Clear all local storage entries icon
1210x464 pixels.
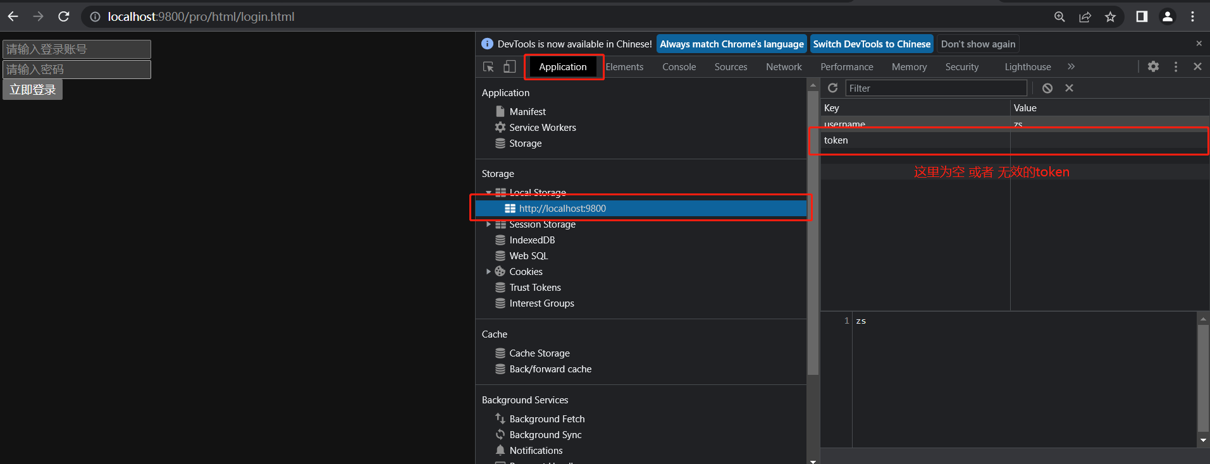[x=1047, y=88]
